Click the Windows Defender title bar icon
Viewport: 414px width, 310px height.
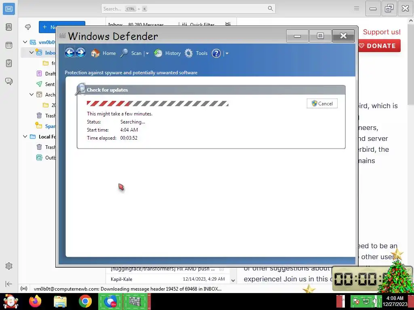(62, 36)
